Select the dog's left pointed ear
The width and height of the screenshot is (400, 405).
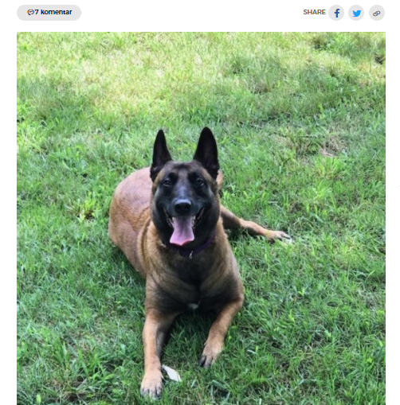tap(160, 154)
